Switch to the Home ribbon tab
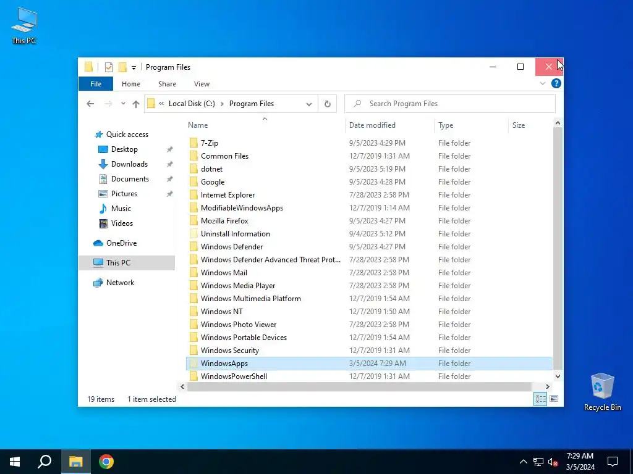Image resolution: width=633 pixels, height=474 pixels. [x=131, y=84]
